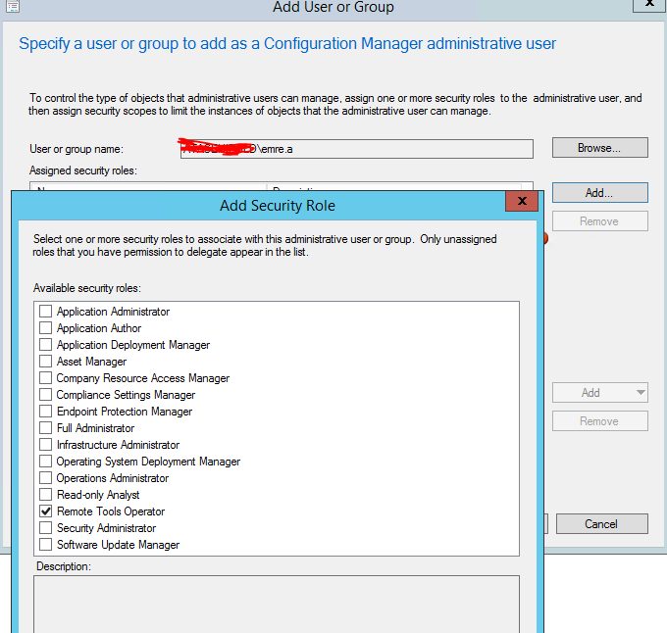The height and width of the screenshot is (633, 667).
Task: Tick Operating System Deployment Manager
Action: point(45,462)
